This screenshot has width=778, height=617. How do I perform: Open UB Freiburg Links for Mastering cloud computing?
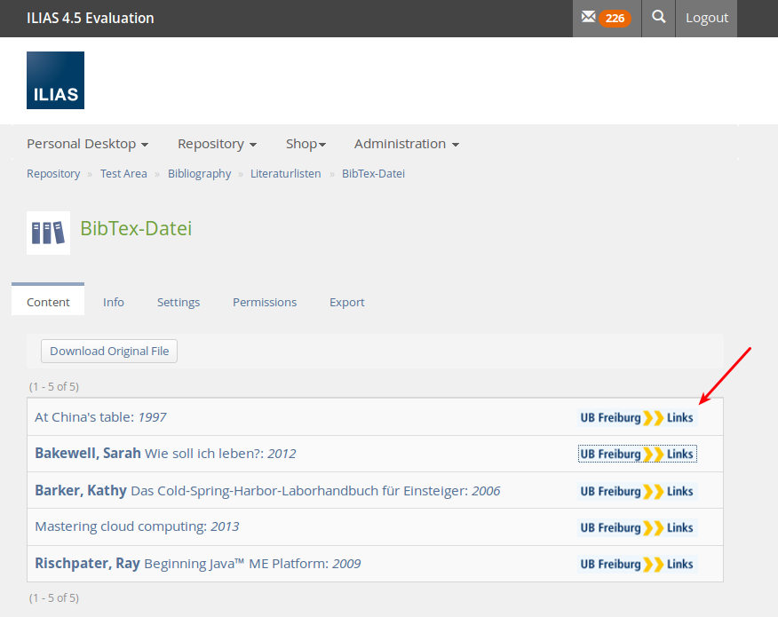point(636,527)
